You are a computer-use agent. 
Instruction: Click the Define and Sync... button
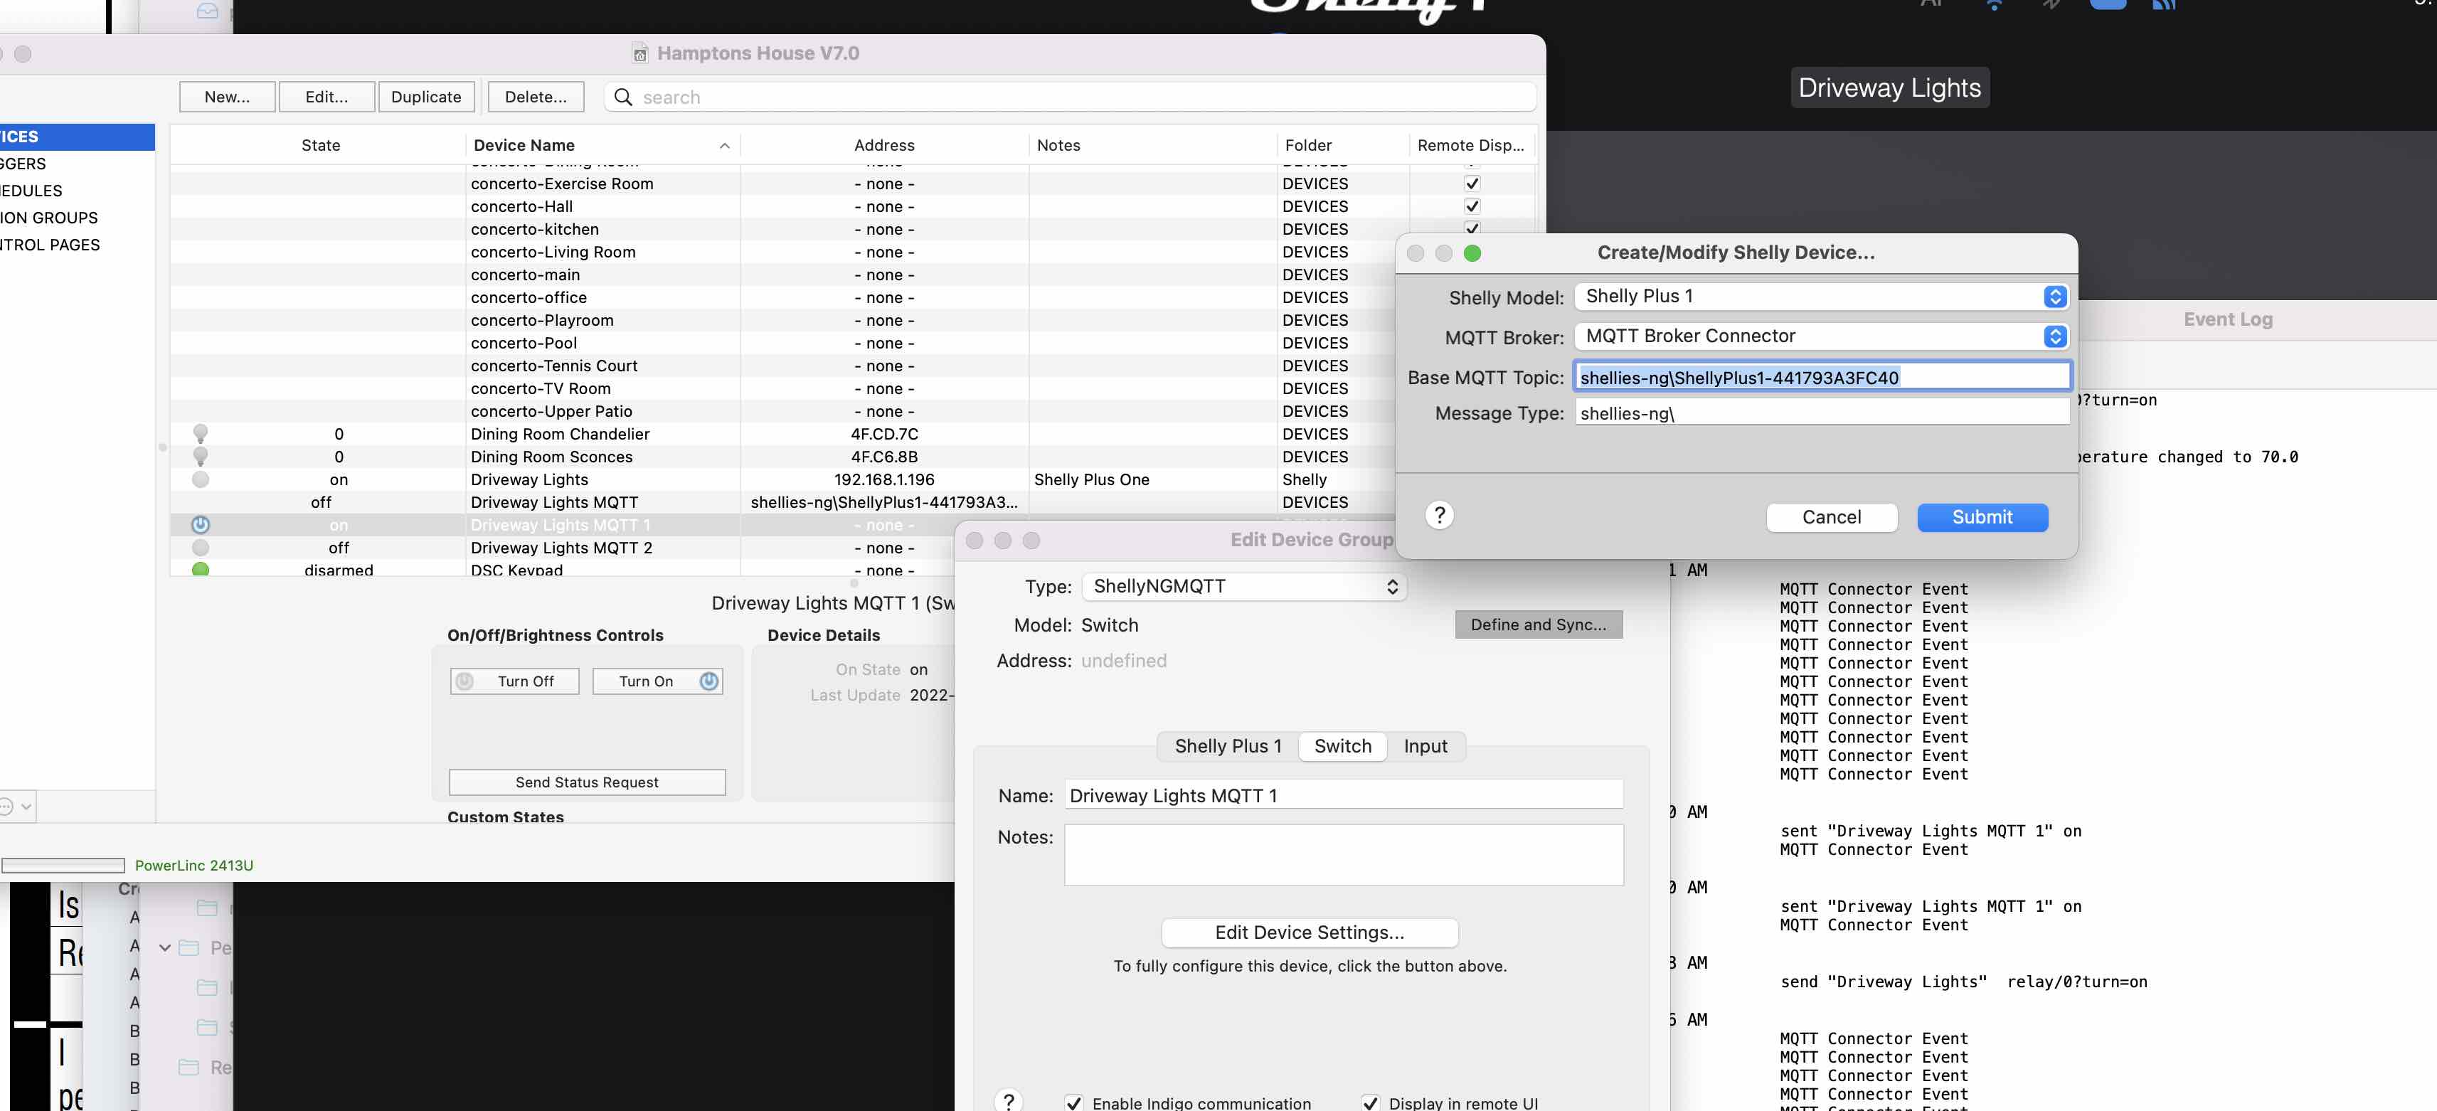(1539, 624)
